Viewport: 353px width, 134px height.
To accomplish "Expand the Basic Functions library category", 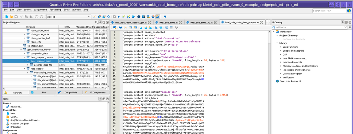I will (x=280, y=47).
